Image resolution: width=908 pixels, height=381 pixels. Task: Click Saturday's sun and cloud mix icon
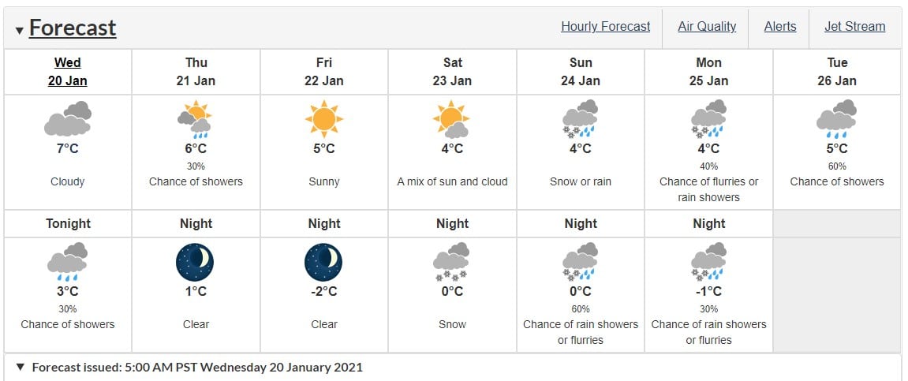pyautogui.click(x=452, y=119)
